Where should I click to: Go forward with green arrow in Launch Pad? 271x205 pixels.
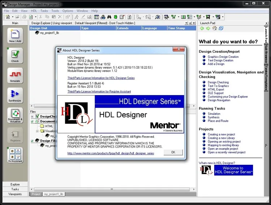click(208, 28)
